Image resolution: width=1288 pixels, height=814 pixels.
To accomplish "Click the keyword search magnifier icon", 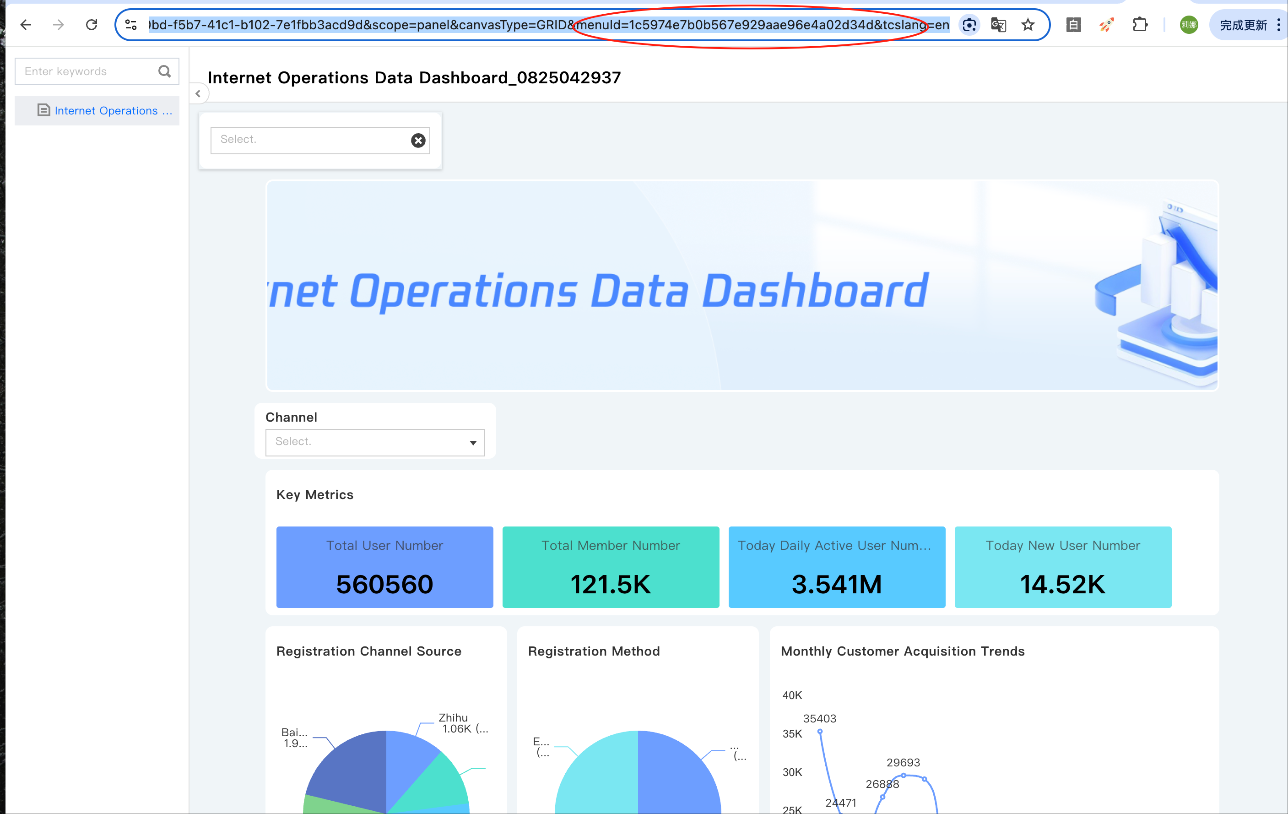I will pyautogui.click(x=165, y=71).
